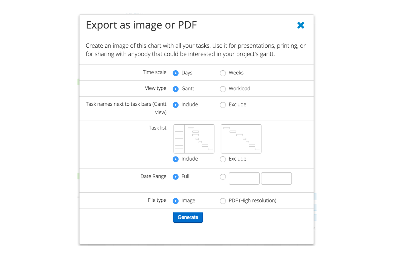Image resolution: width=405 pixels, height=270 pixels.
Task: Select Include for task names next to bars
Action: 176,105
